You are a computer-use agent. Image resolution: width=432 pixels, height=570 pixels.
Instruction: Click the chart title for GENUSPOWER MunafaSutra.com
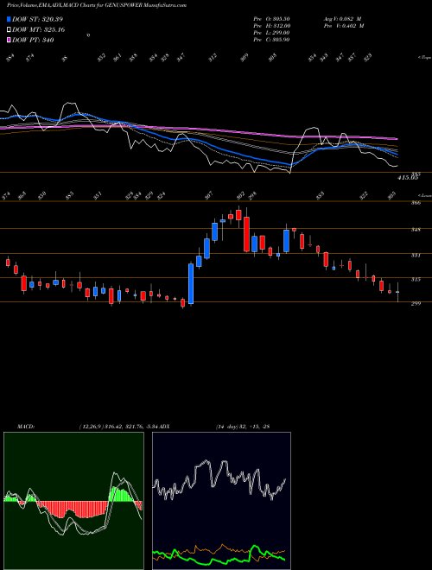click(97, 5)
